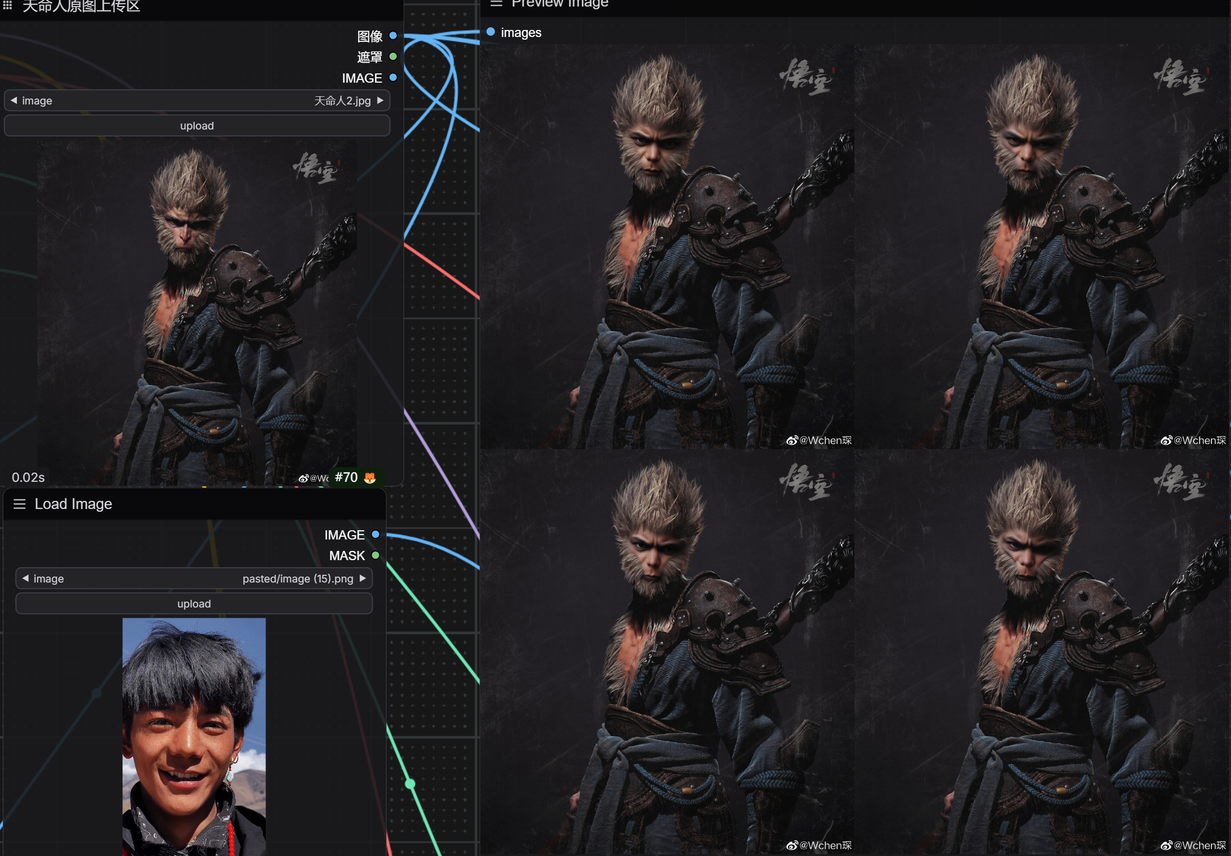Click the fox icon on the #70 badge
1231x856 pixels.
(370, 477)
